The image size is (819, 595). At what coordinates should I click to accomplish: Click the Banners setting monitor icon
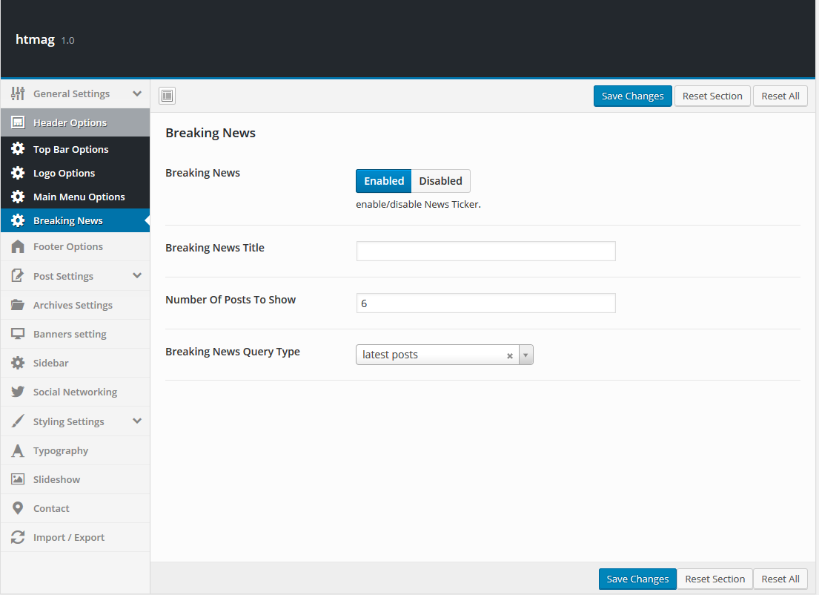coord(18,334)
